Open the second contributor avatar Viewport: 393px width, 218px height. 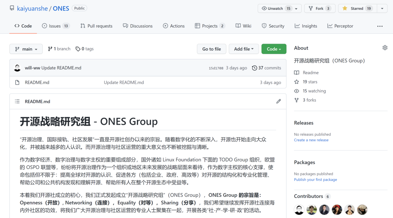pos(311,210)
